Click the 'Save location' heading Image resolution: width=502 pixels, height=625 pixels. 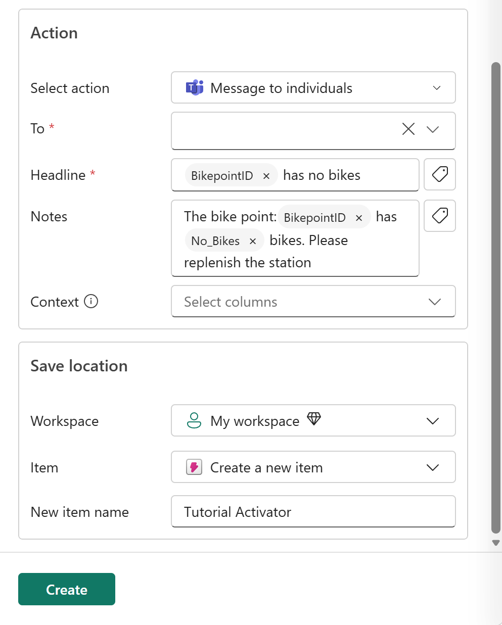(x=79, y=366)
